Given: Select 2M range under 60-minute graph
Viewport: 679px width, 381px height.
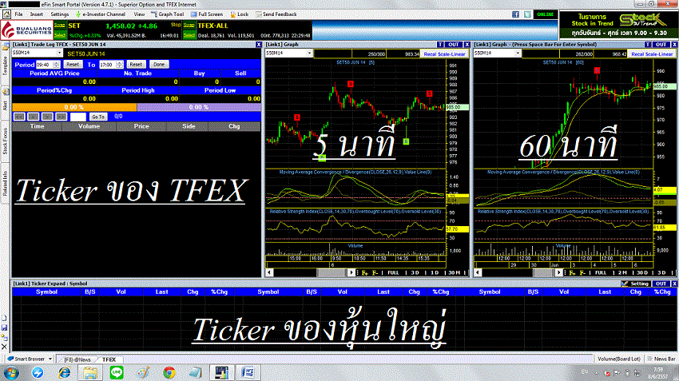Looking at the screenshot, I should coord(622,272).
